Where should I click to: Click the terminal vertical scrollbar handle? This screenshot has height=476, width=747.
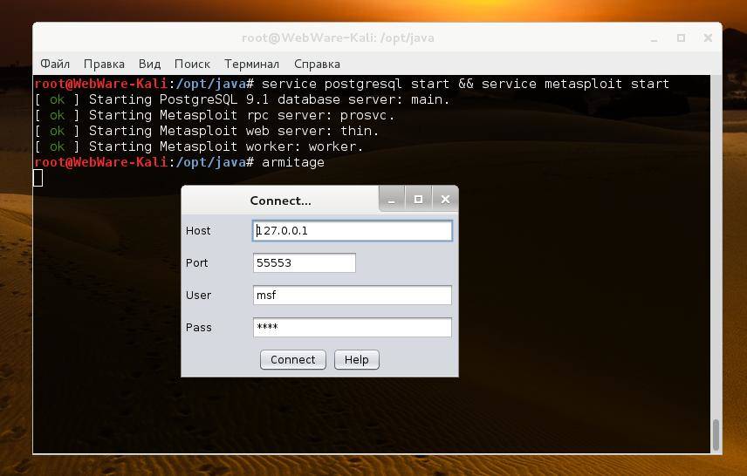tap(716, 434)
